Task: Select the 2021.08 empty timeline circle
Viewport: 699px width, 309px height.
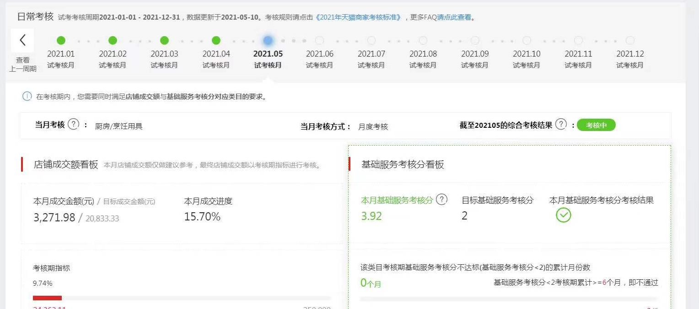Action: point(423,40)
